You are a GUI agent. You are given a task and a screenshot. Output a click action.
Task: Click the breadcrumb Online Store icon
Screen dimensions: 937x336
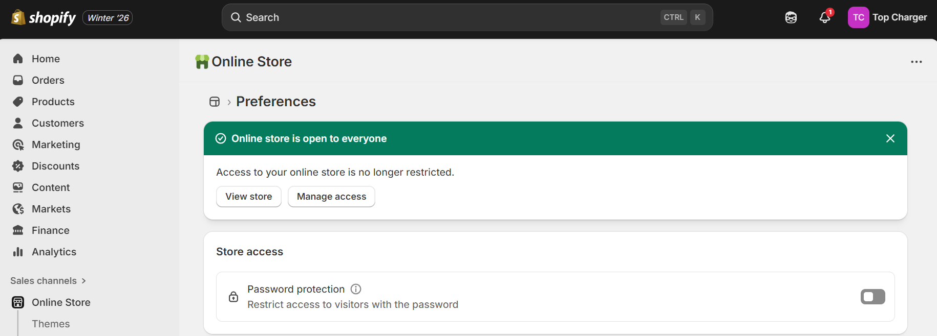(x=215, y=102)
